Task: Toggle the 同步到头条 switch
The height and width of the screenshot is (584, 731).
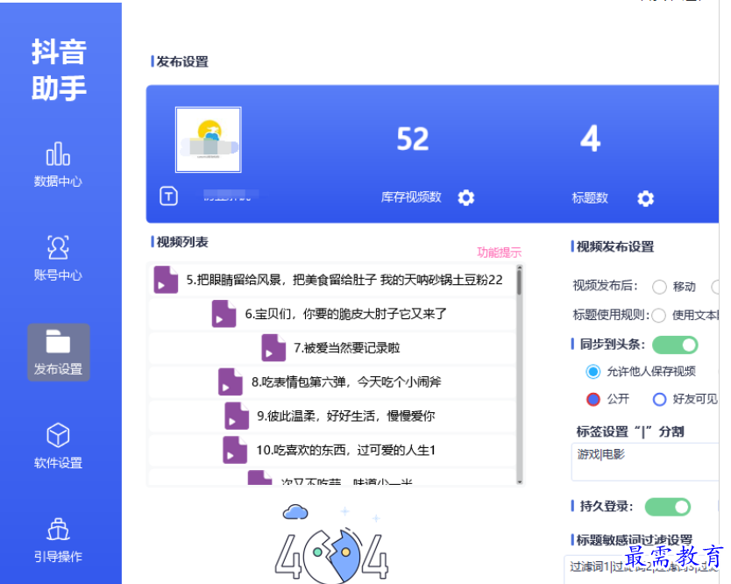Action: click(x=675, y=345)
